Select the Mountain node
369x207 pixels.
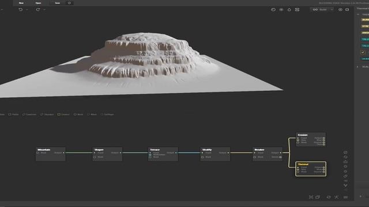tap(51, 154)
